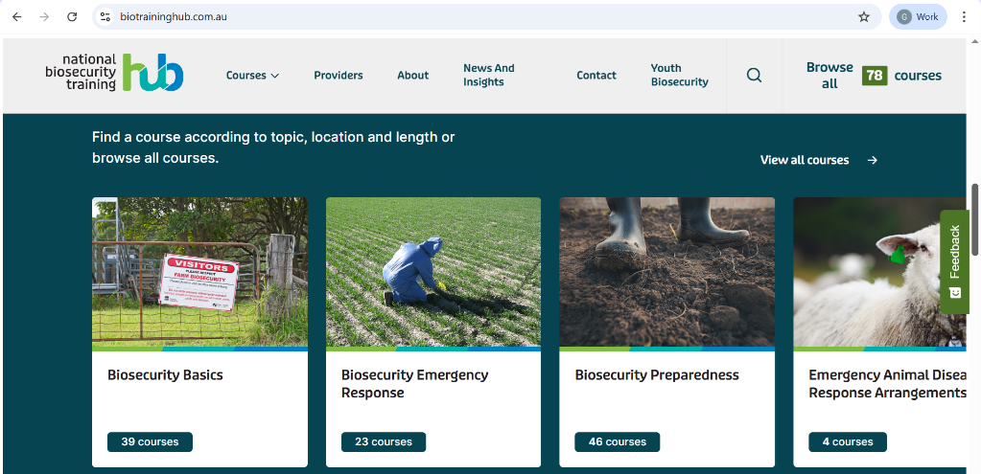Open the green Feedback side tab
Screen dimensions: 981x474
coord(955,261)
